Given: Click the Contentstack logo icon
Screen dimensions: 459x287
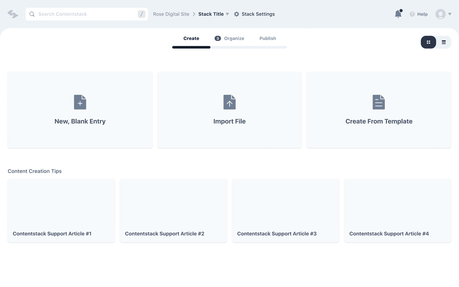Looking at the screenshot, I should point(13,14).
